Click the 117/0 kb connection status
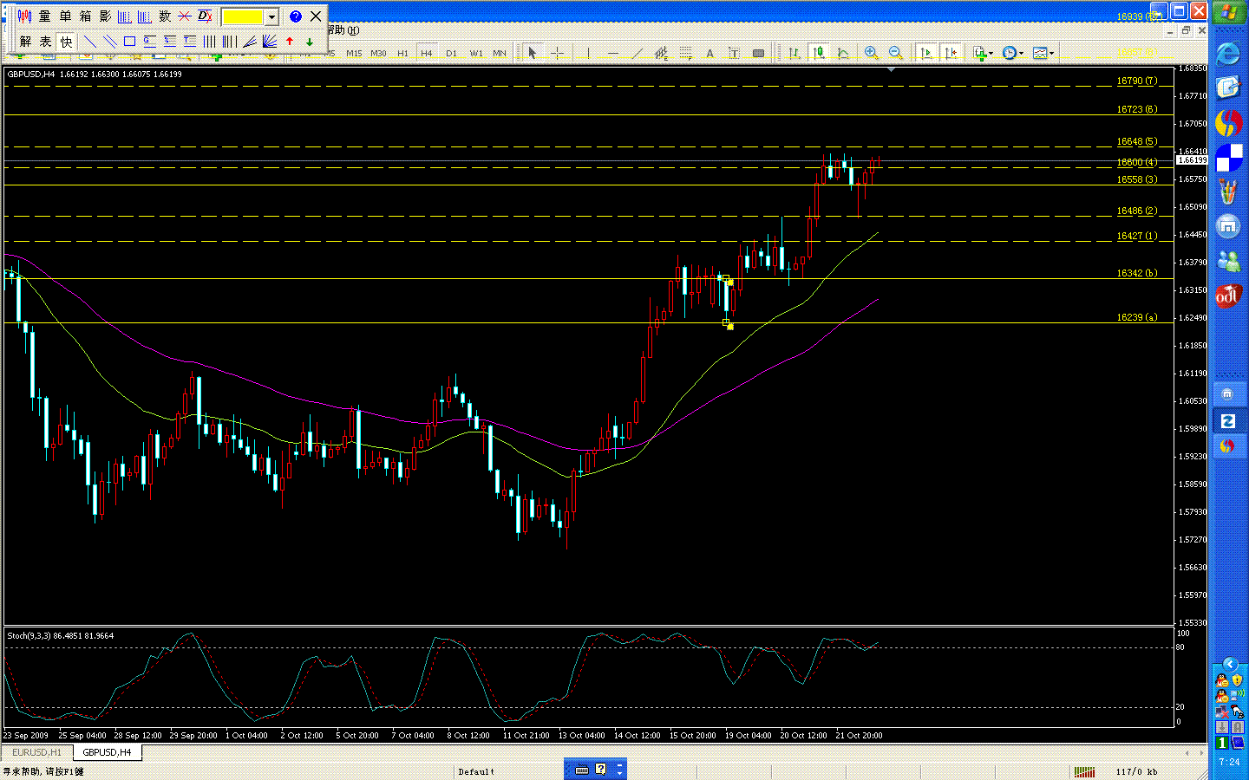The width and height of the screenshot is (1249, 780). [x=1136, y=771]
